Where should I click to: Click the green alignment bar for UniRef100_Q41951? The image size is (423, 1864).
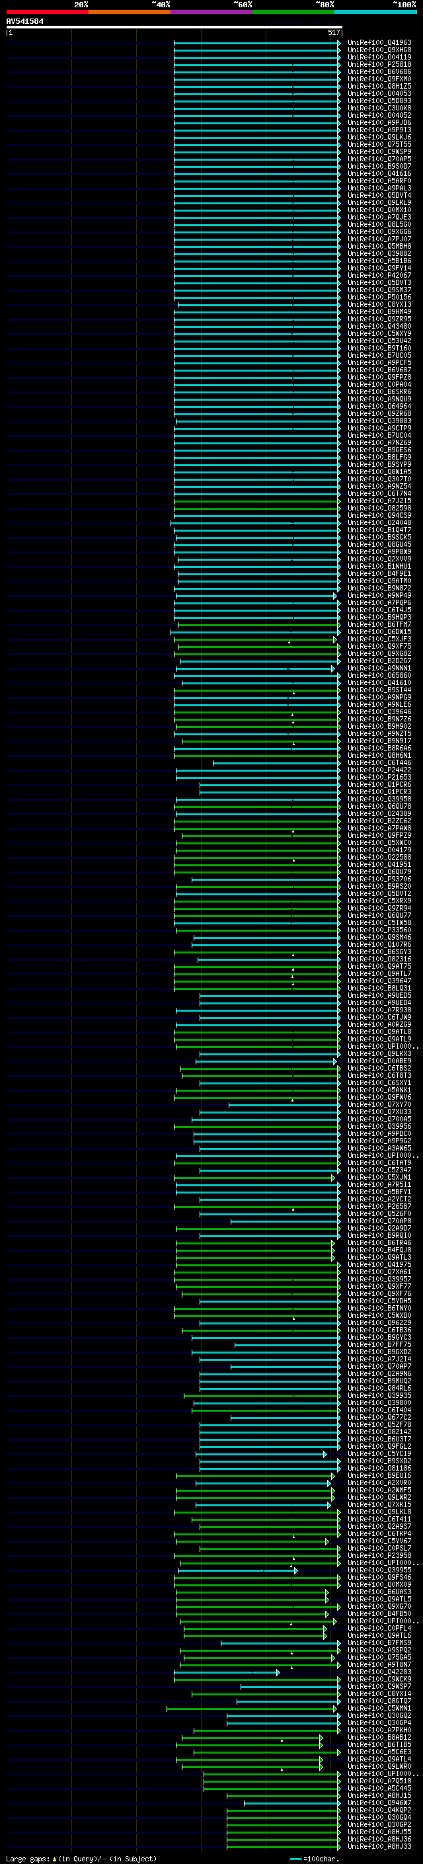coord(257,864)
